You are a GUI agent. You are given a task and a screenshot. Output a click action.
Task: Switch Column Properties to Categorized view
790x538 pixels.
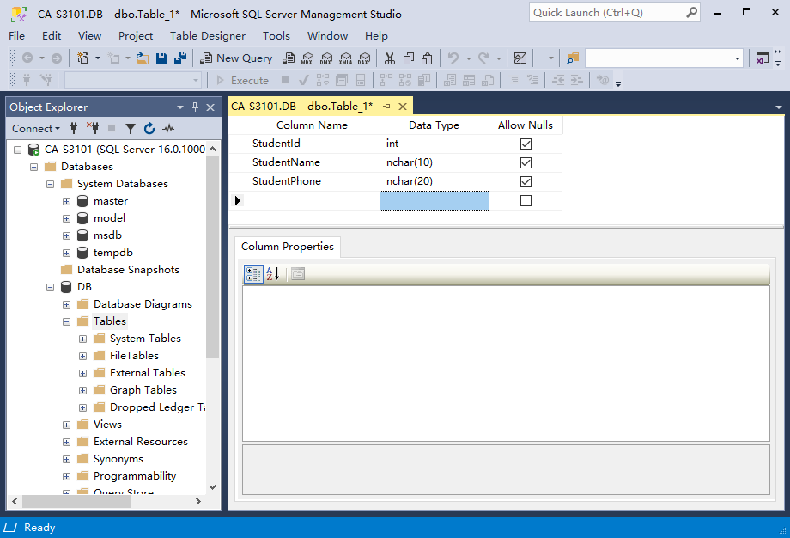click(x=253, y=274)
